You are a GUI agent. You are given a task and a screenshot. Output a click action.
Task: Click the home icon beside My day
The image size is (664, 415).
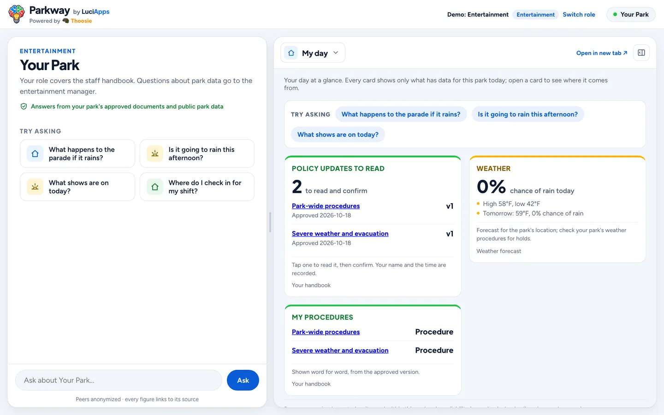(291, 53)
